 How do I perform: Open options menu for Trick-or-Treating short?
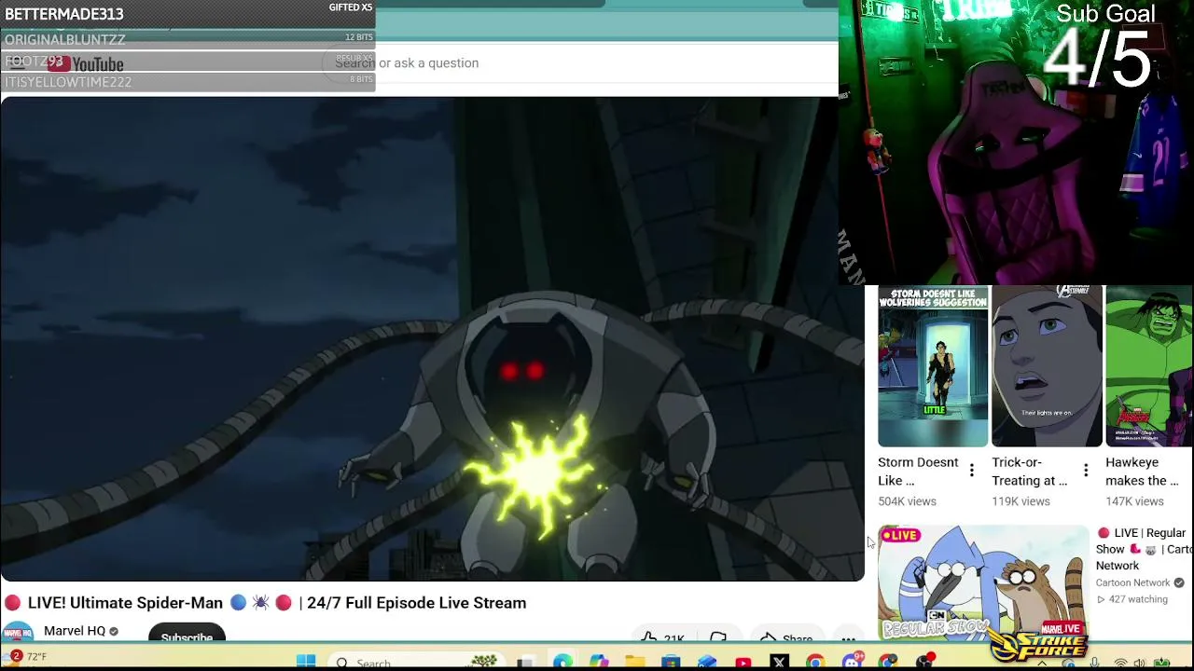1086,472
